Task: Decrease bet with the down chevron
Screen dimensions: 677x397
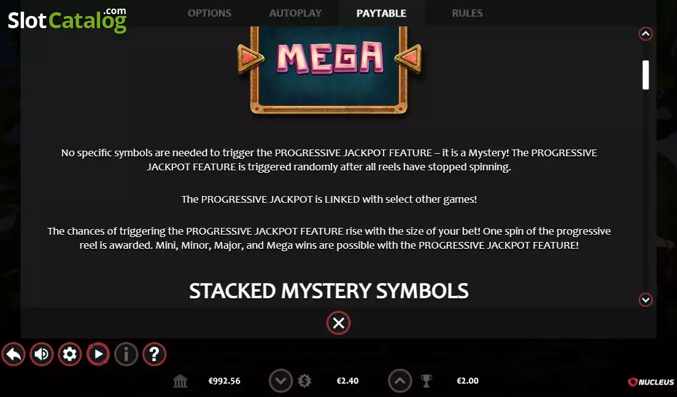Action: click(280, 381)
